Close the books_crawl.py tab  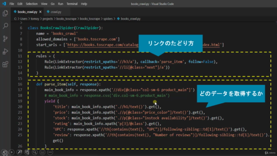pos(40,12)
